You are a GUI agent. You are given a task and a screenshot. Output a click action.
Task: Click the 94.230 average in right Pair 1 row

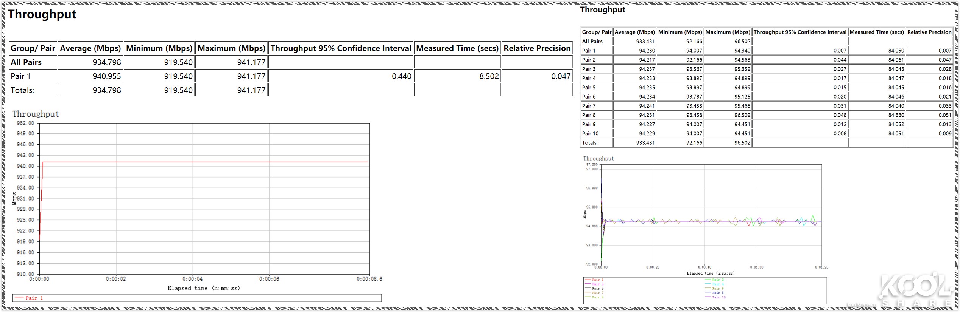(x=647, y=51)
